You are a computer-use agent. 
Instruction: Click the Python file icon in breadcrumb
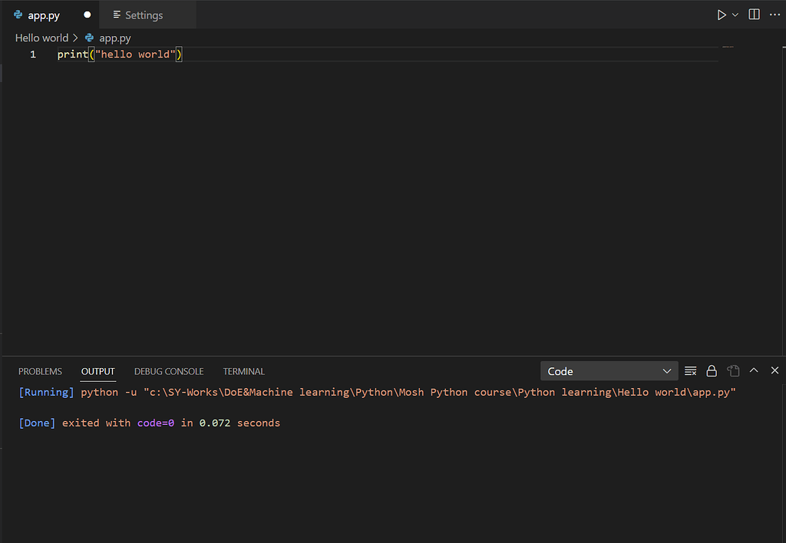pos(89,38)
